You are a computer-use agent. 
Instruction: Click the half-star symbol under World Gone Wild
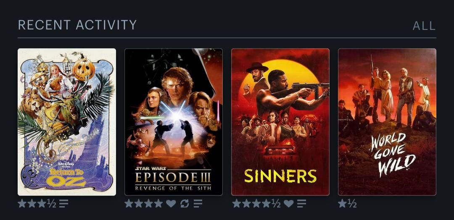[x=352, y=204]
